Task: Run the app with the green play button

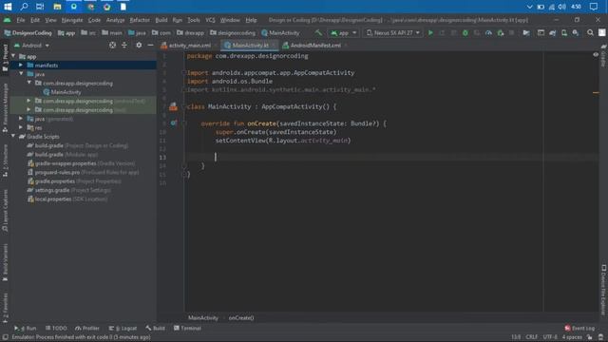Action: pyautogui.click(x=430, y=33)
